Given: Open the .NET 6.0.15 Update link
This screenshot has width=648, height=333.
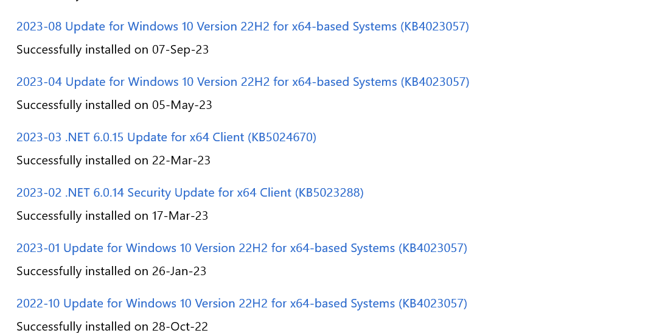Looking at the screenshot, I should pos(166,138).
